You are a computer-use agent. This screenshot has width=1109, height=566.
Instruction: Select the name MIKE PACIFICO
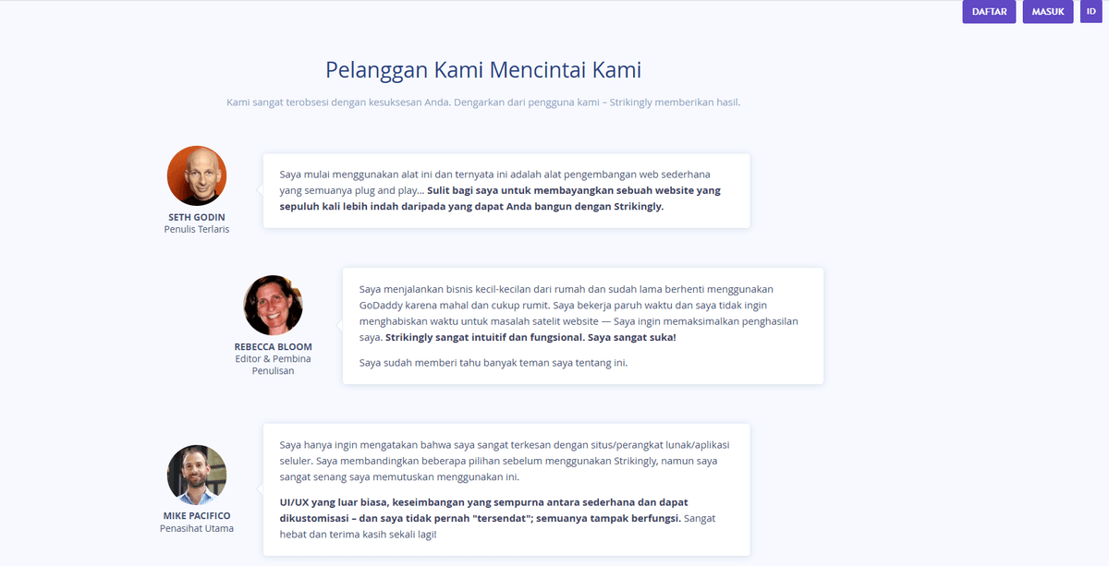tap(197, 514)
